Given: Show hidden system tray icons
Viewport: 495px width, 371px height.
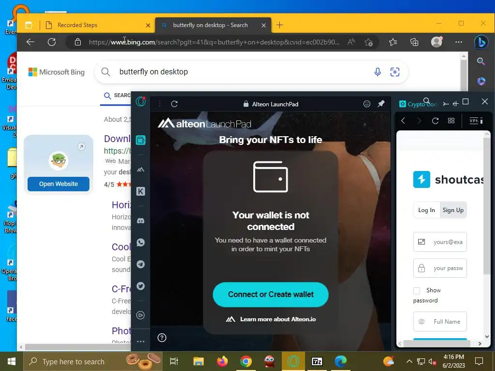Looking at the screenshot, I should [x=409, y=361].
